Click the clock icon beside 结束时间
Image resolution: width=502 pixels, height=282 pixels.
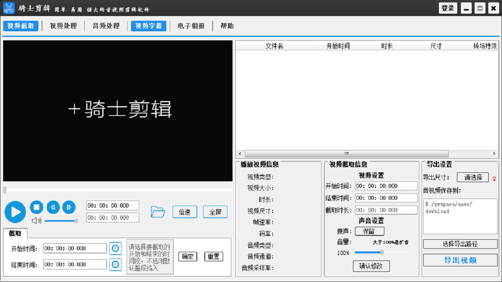click(115, 264)
